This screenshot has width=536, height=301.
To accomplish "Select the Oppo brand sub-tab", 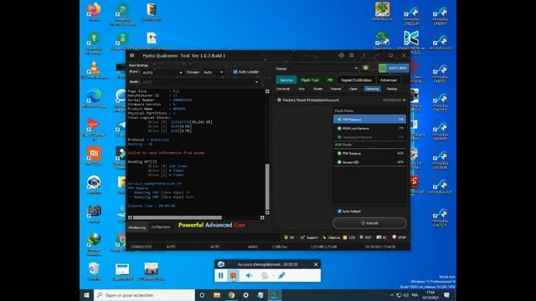I will (x=353, y=89).
